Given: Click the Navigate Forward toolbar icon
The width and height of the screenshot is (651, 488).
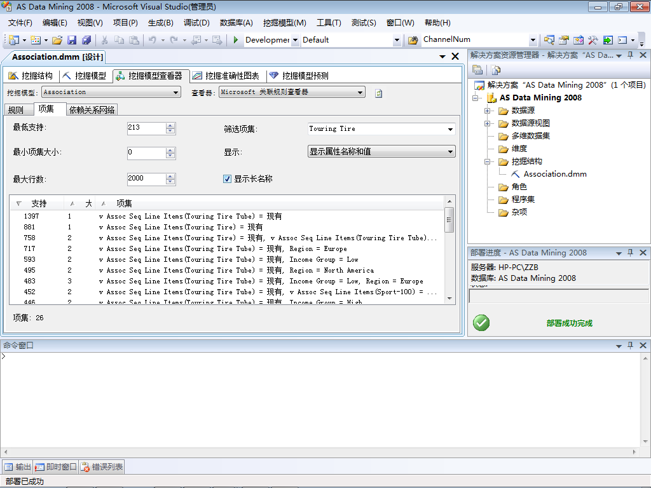Looking at the screenshot, I should coord(217,40).
